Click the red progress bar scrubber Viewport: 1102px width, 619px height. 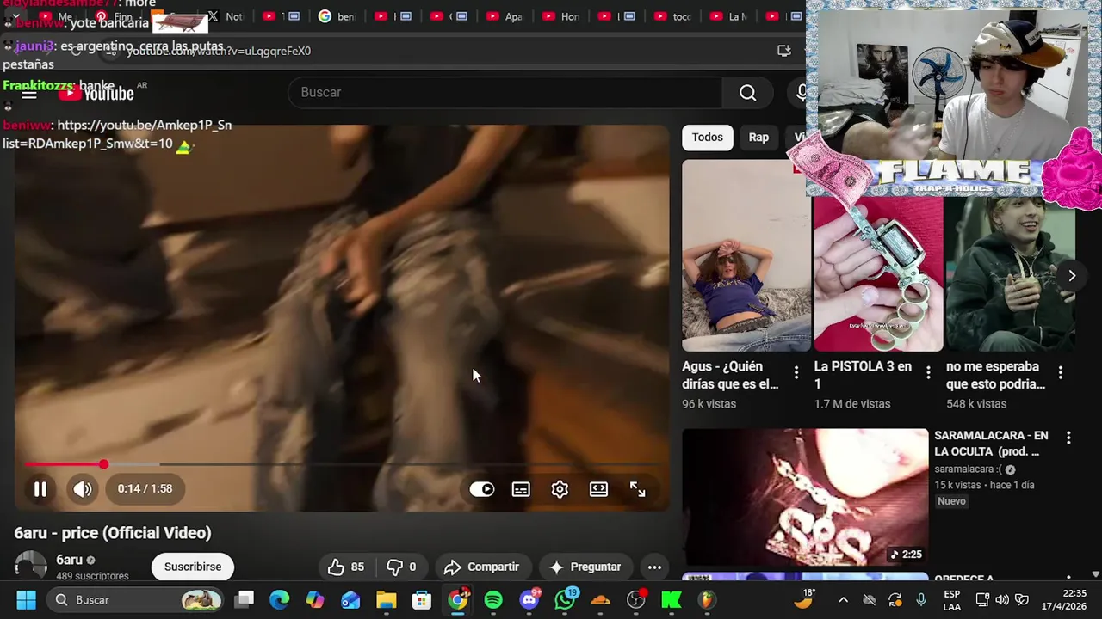(x=103, y=464)
